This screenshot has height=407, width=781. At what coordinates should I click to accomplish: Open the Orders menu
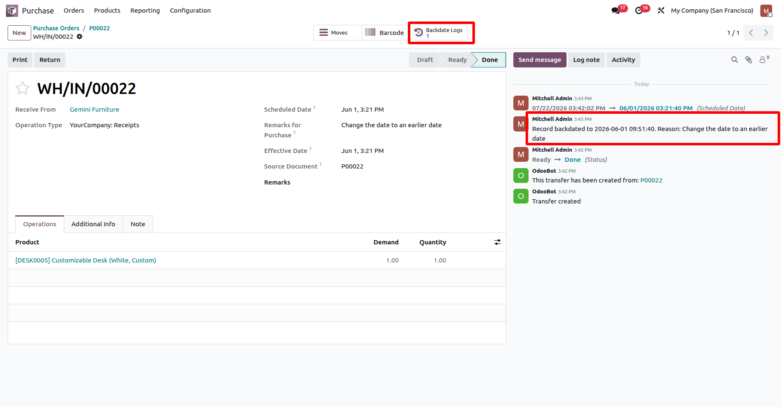[74, 11]
